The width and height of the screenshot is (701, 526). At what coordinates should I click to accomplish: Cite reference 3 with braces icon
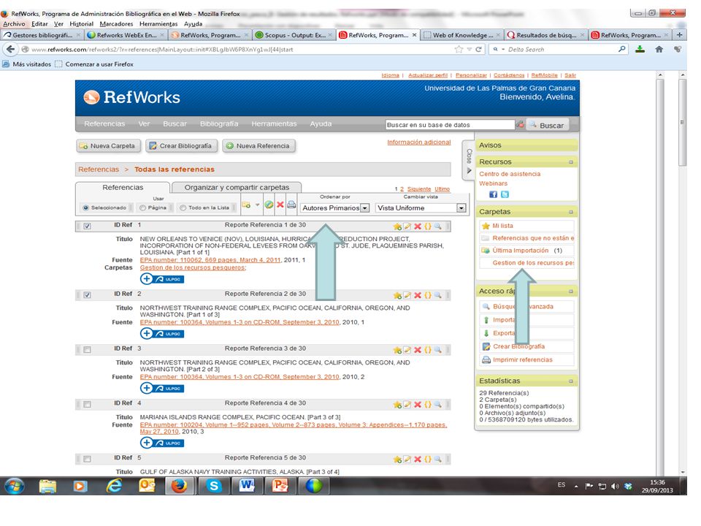pyautogui.click(x=428, y=350)
